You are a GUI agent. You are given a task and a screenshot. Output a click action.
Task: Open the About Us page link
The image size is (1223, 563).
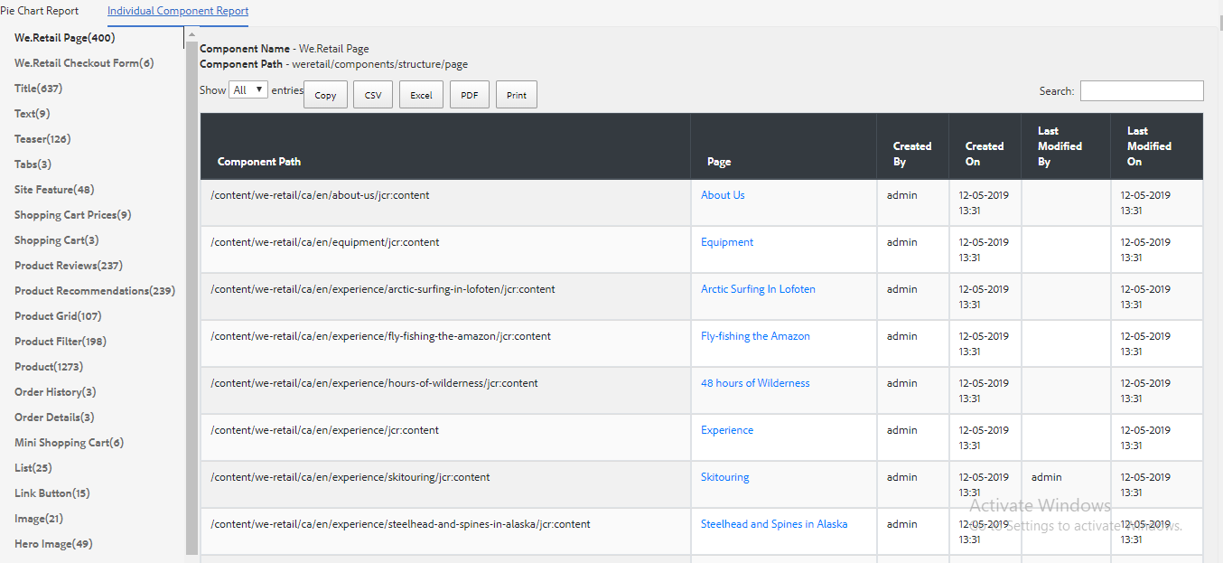[723, 195]
